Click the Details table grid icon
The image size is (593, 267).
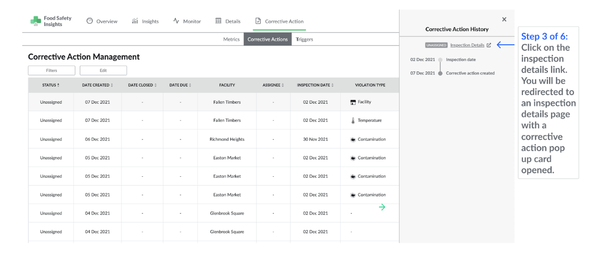pos(218,21)
